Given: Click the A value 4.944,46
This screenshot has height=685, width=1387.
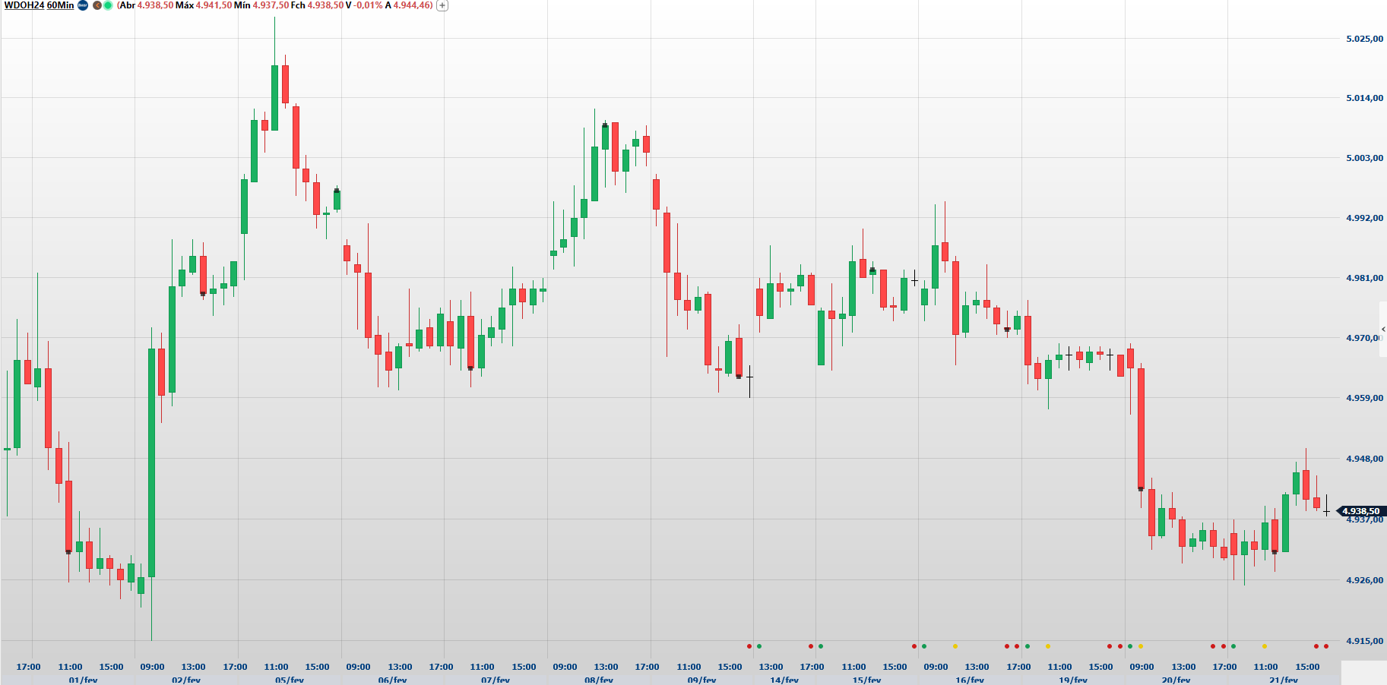Looking at the screenshot, I should click(411, 5).
